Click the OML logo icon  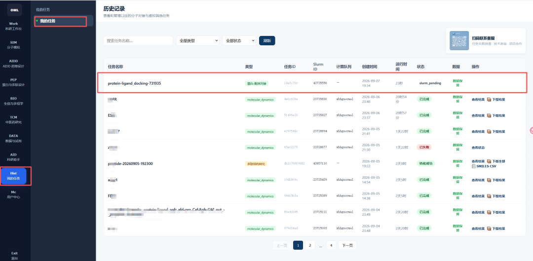pyautogui.click(x=14, y=10)
